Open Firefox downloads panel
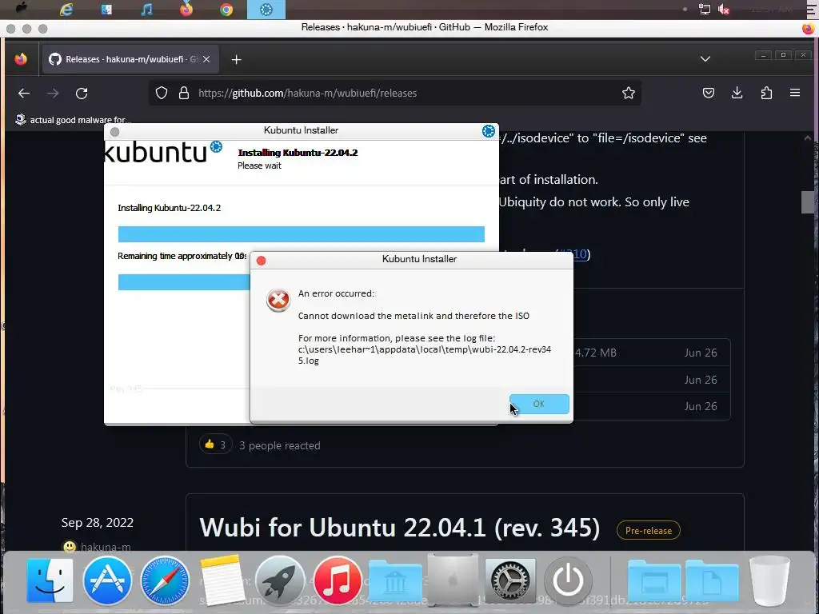The width and height of the screenshot is (819, 614). tap(737, 93)
